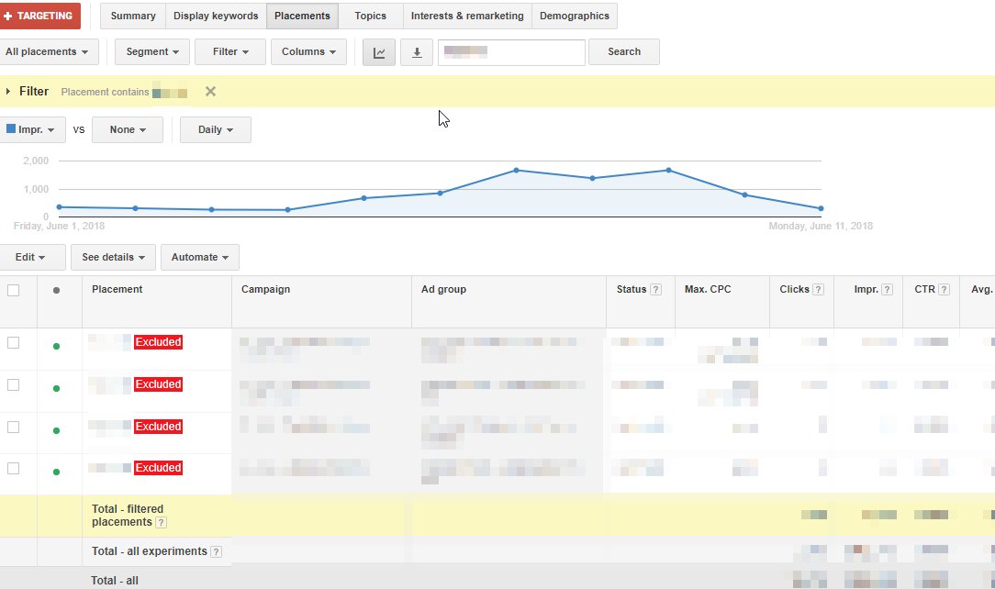This screenshot has height=589, width=995.
Task: Open help icon beside Total - all experiments
Action: coord(216,552)
